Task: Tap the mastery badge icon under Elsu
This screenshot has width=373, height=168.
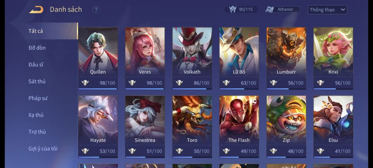Action: coord(320,151)
